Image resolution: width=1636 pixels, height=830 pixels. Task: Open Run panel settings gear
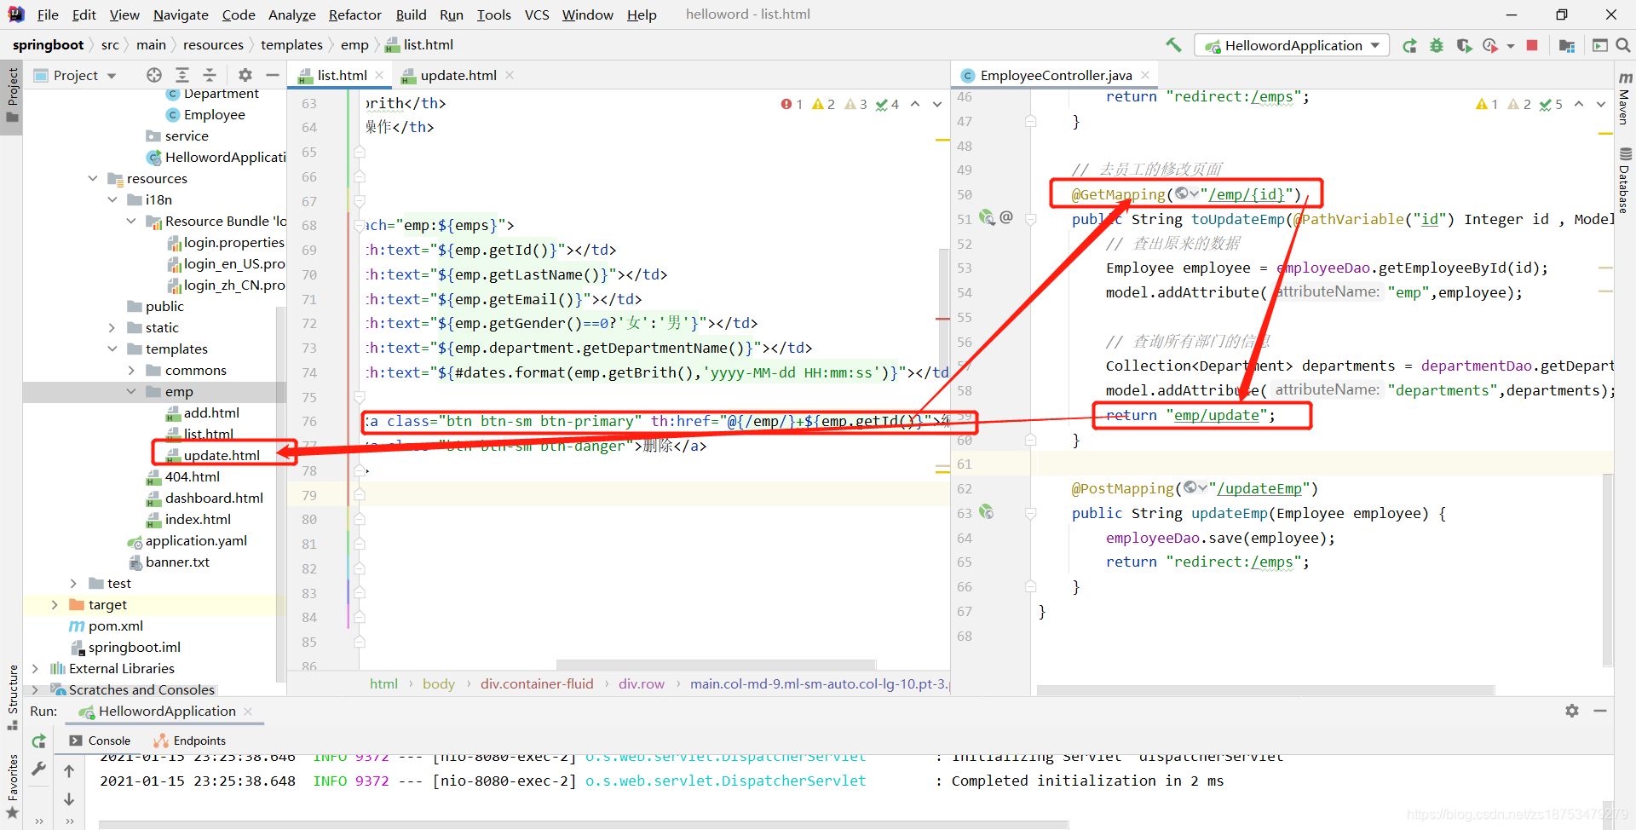[x=1572, y=711]
